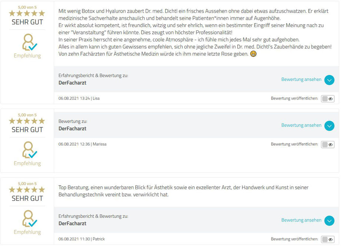Image resolution: width=341 pixels, height=246 pixels.
Task: Click the grinning emoji ending Lisa's review text
Action: (x=254, y=54)
